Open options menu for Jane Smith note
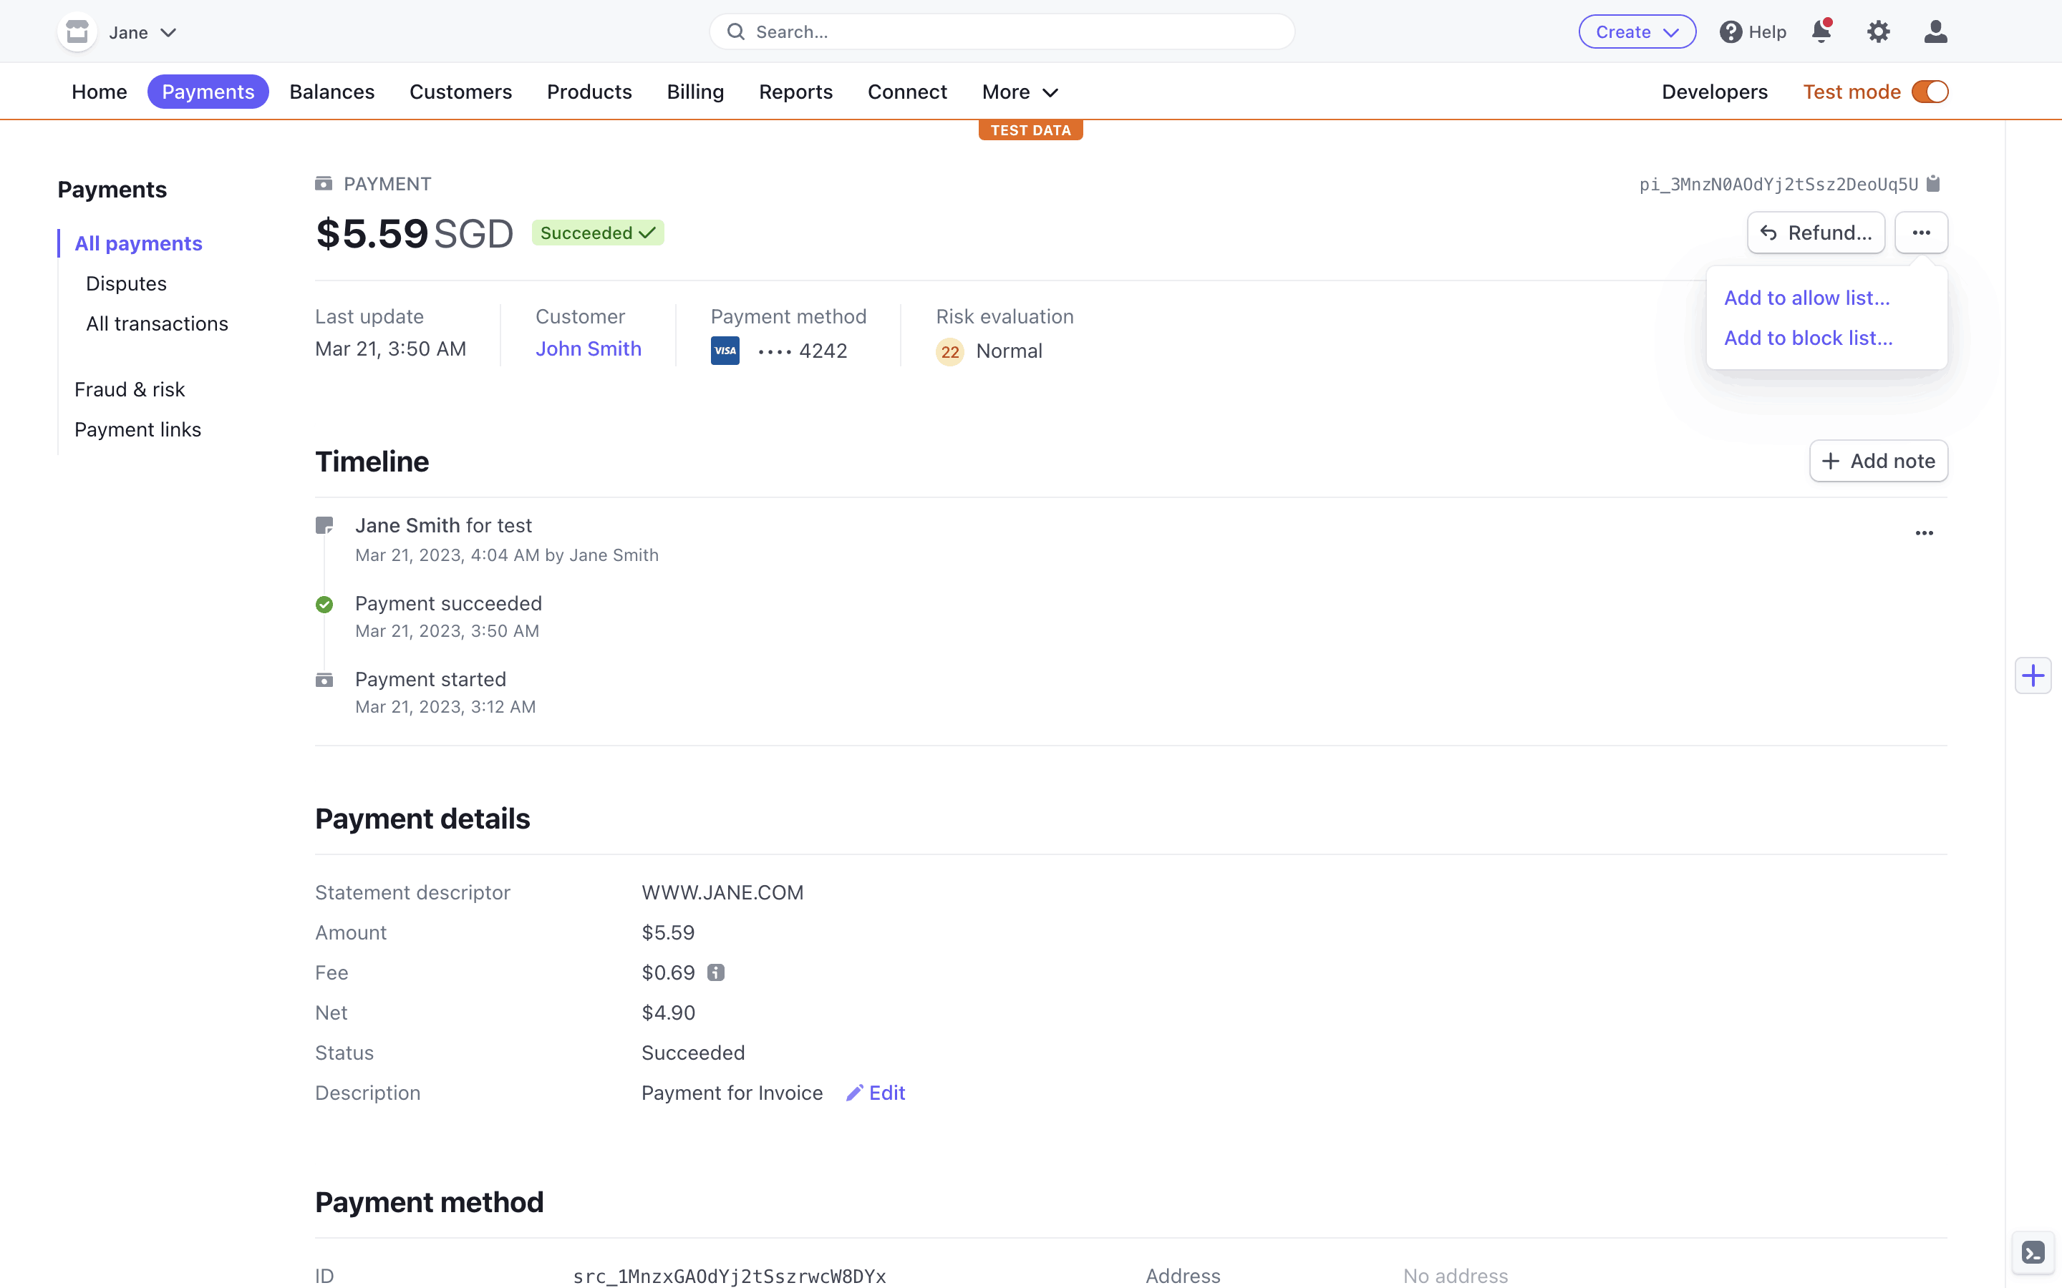The height and width of the screenshot is (1288, 2062). click(x=1924, y=533)
